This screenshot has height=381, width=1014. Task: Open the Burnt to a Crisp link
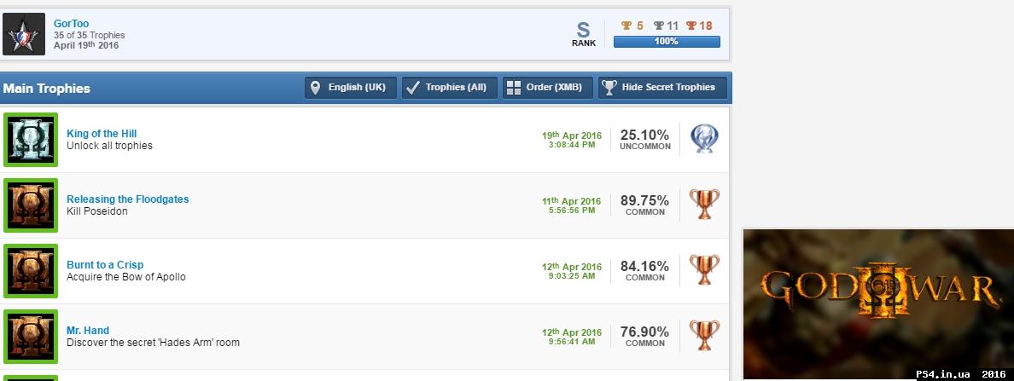click(105, 265)
